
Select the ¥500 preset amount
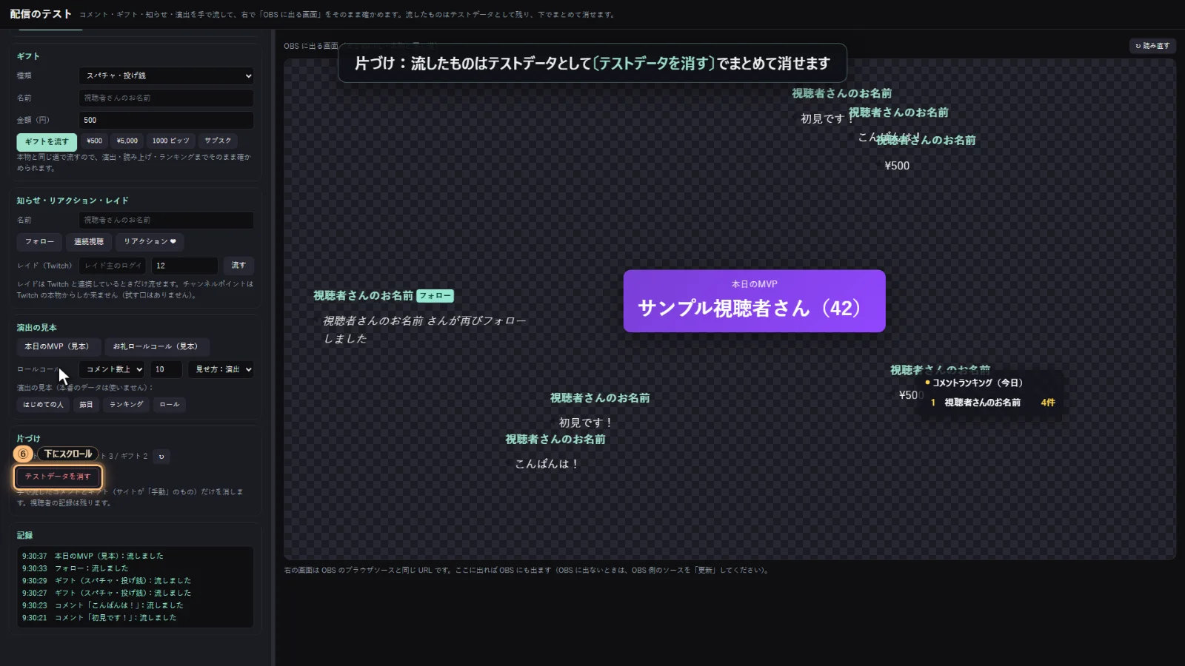[x=94, y=141]
